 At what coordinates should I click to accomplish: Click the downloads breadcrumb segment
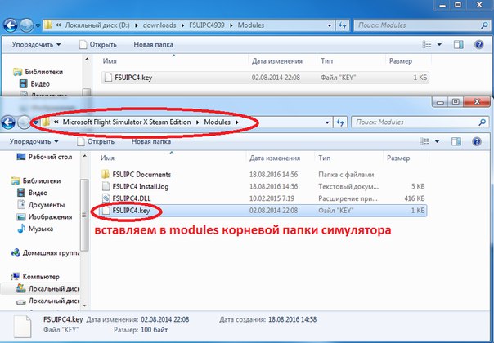coord(159,25)
